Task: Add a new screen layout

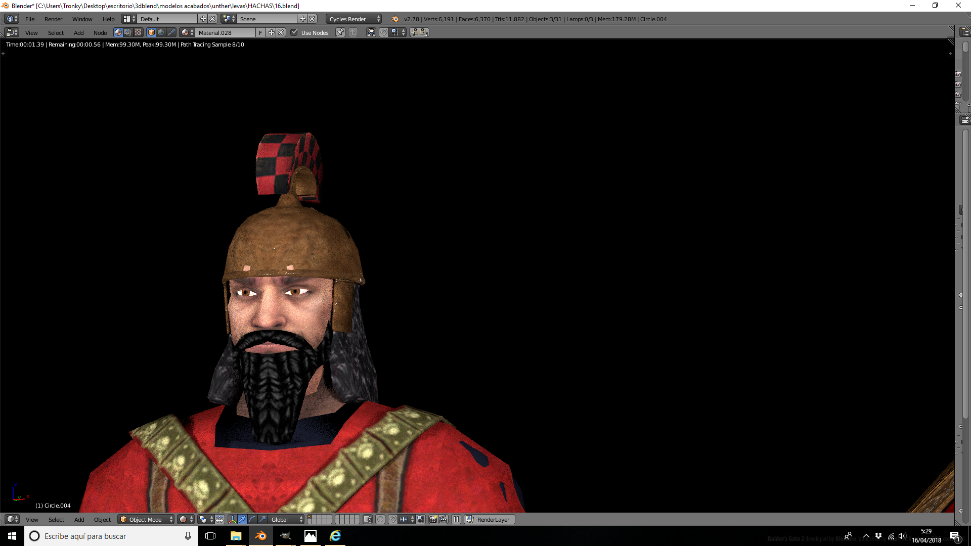Action: coord(203,19)
